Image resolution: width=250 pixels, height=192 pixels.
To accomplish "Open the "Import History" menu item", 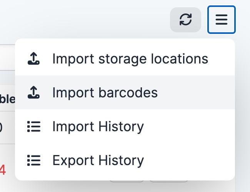I will tap(98, 126).
